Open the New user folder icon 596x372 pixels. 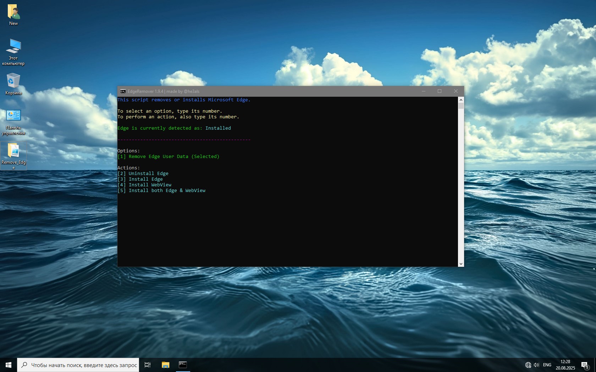[13, 12]
